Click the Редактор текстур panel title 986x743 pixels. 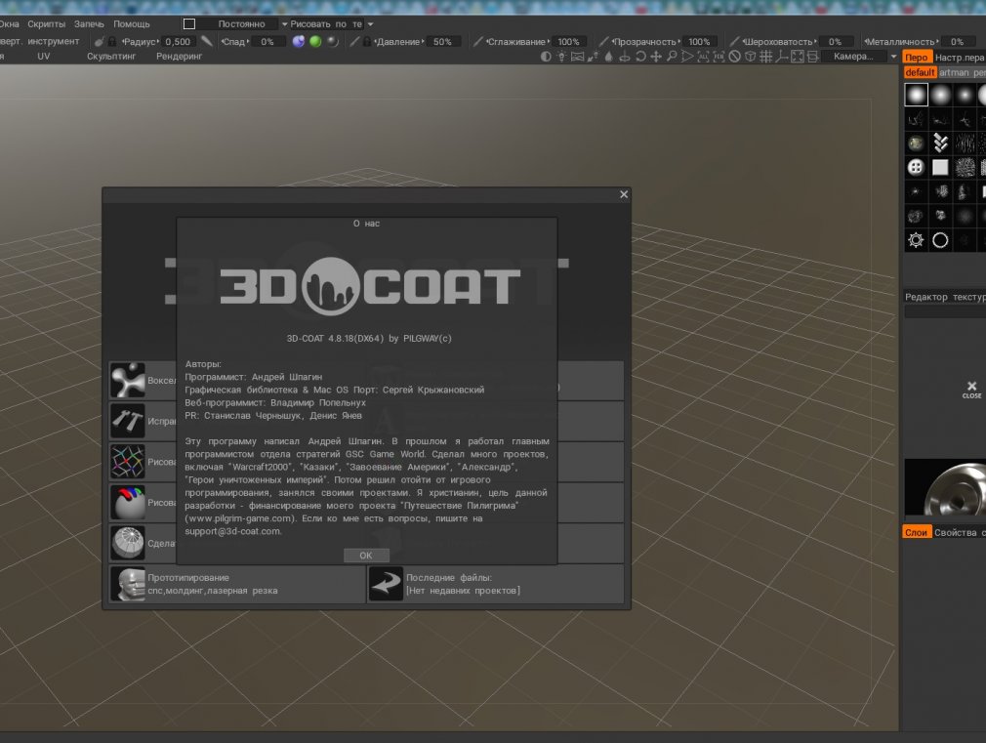click(944, 297)
